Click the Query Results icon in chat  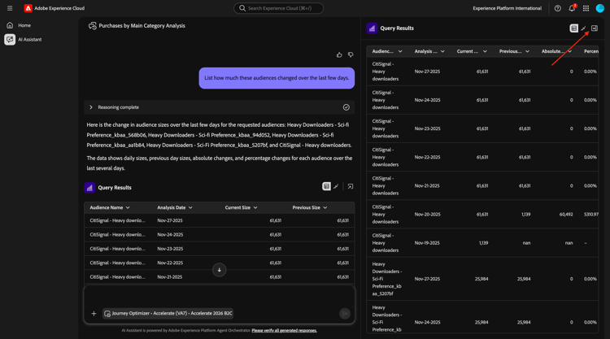tap(89, 187)
